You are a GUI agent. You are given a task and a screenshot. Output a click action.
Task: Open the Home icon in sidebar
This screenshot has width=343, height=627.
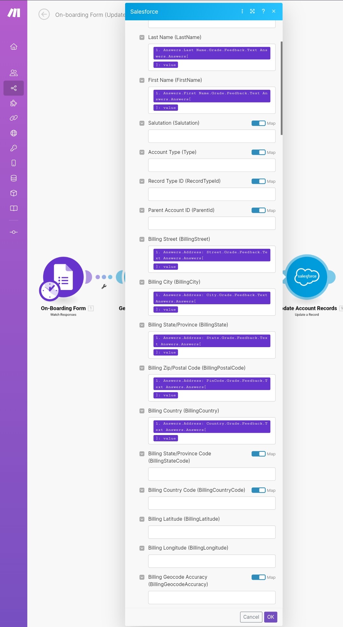click(x=14, y=47)
